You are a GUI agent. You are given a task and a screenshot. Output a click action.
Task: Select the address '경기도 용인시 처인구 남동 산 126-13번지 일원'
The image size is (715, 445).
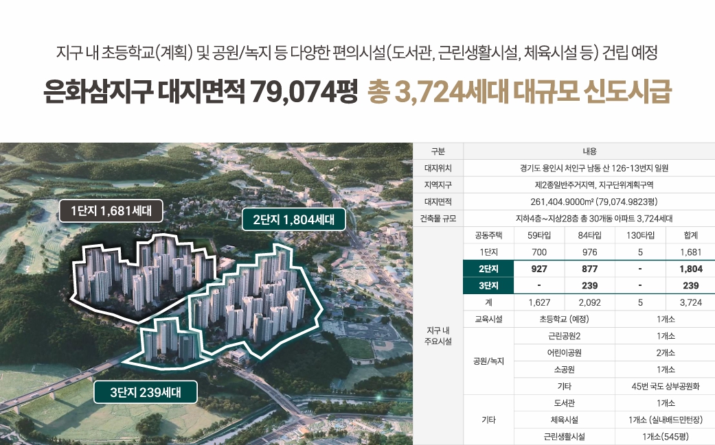pos(593,168)
